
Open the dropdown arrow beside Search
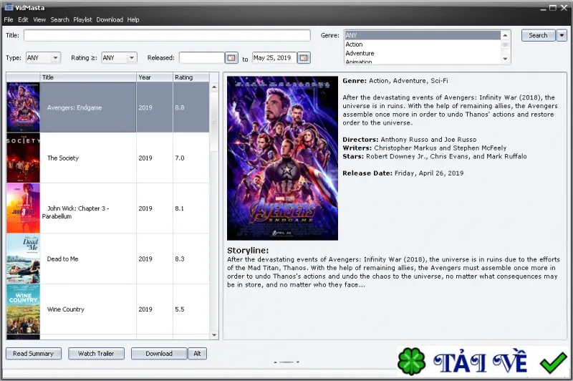point(562,35)
